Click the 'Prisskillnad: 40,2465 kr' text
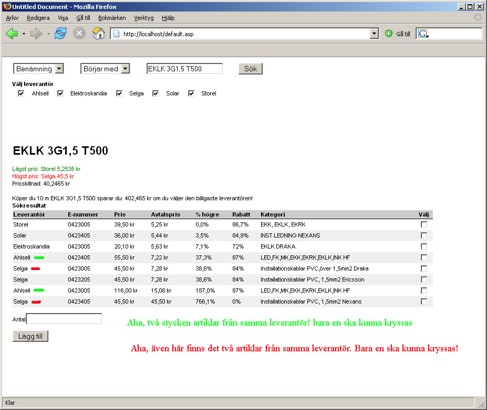The width and height of the screenshot is (487, 410). pyautogui.click(x=41, y=184)
